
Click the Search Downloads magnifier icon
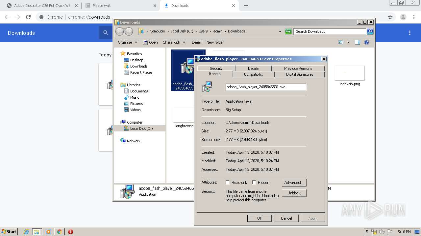tap(370, 31)
